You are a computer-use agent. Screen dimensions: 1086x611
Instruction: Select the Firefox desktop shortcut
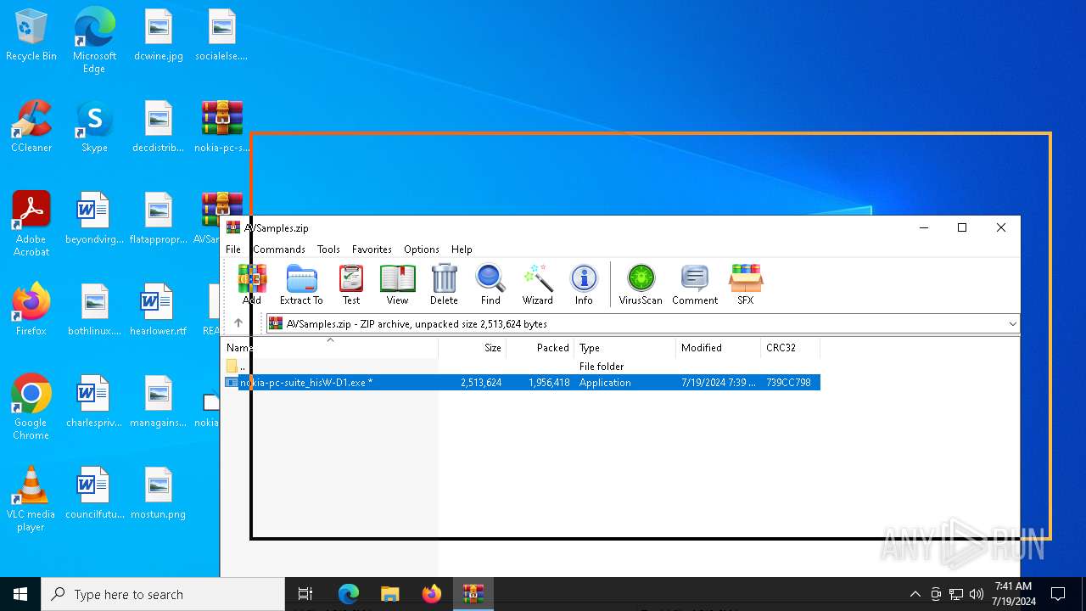tap(31, 310)
